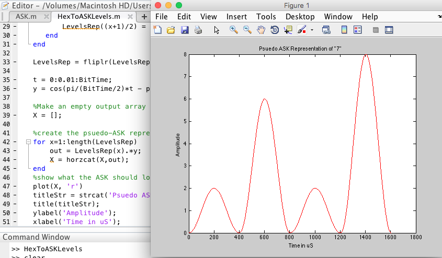
Task: Click 'LevelsRep = fliplr' code line 33
Action: 92,62
